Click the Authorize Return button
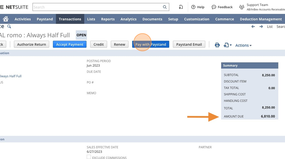Image resolution: width=285 pixels, height=159 pixels. coord(32,44)
